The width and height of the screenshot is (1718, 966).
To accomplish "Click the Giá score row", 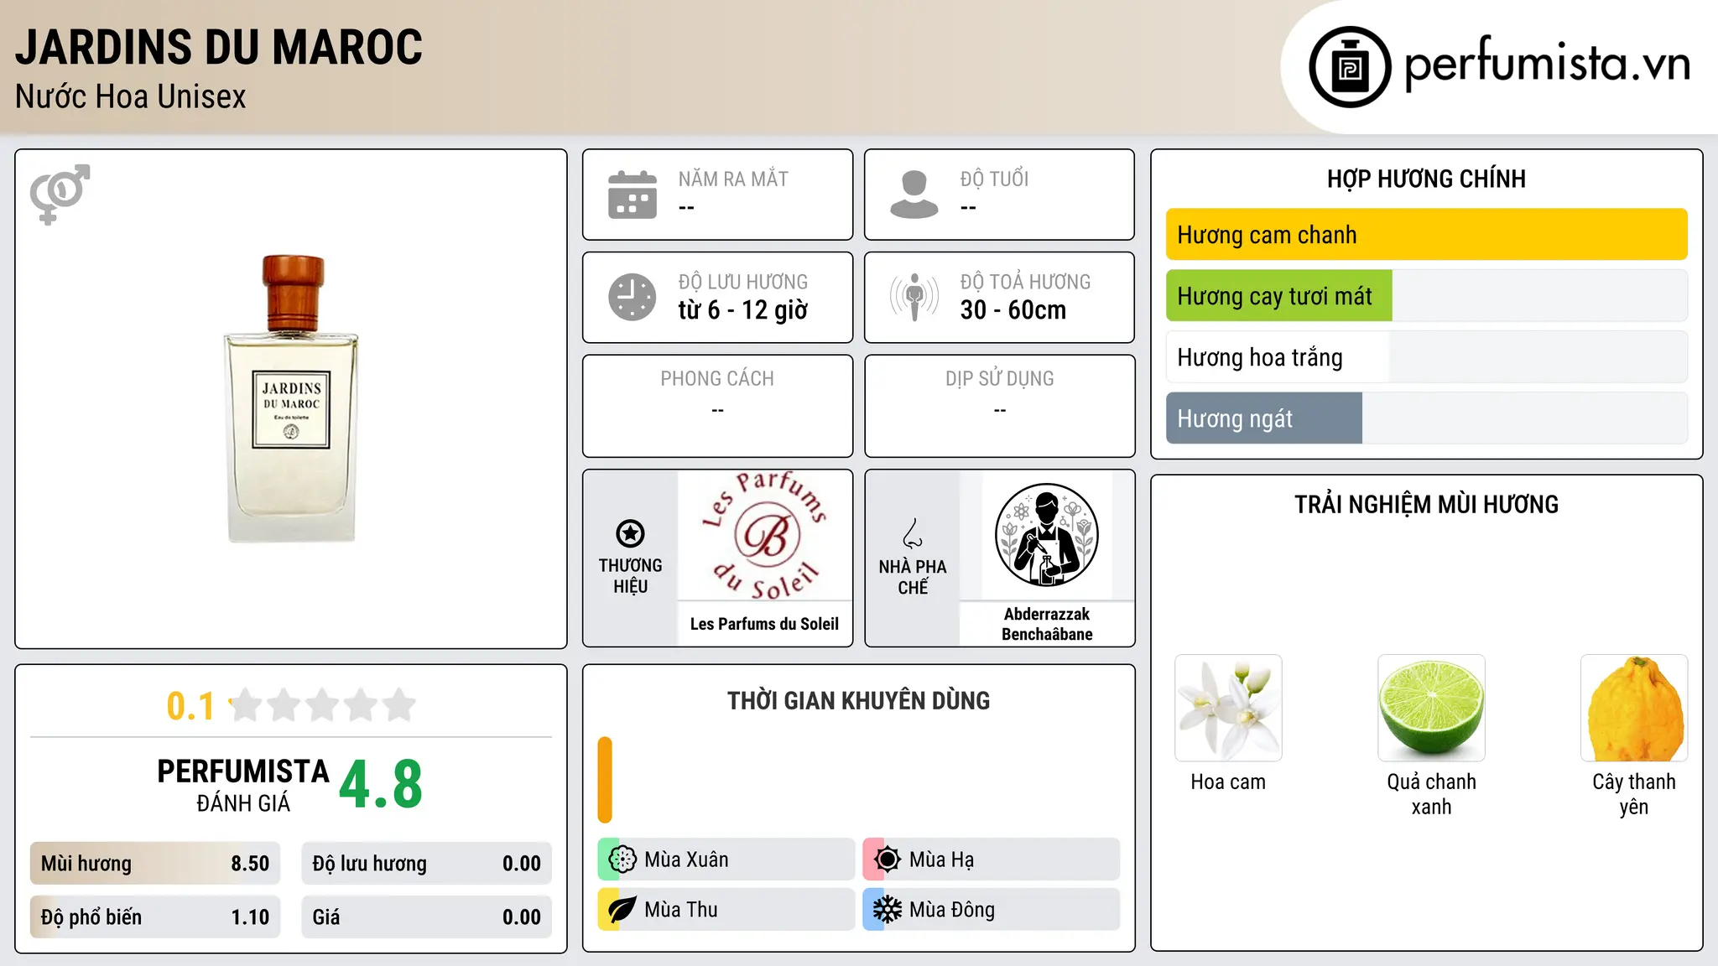I will (x=427, y=917).
